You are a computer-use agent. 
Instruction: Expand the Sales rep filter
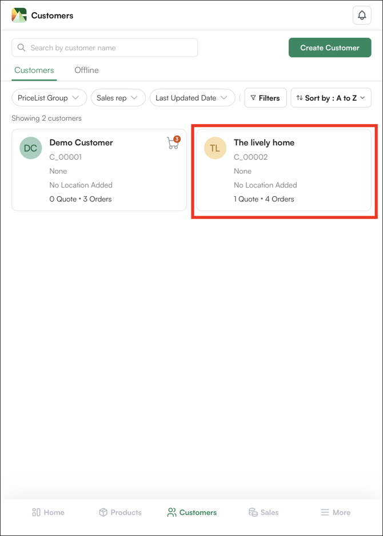(118, 98)
